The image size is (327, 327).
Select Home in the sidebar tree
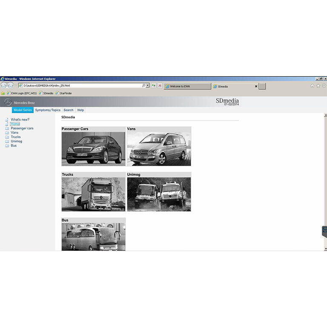point(15,124)
